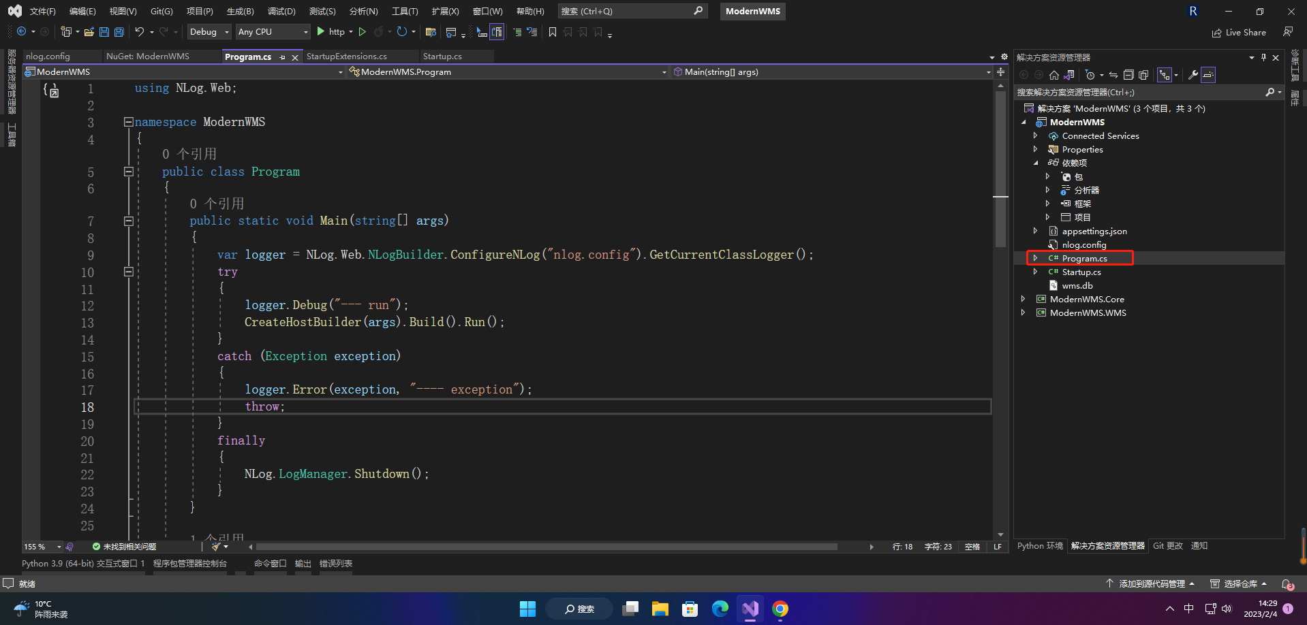Click Switch Views icon in Solution Explorer

[1069, 75]
